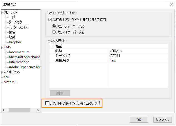Screen dimensions: 176x126
Task: Click OK to confirm settings
Action: [138, 120]
